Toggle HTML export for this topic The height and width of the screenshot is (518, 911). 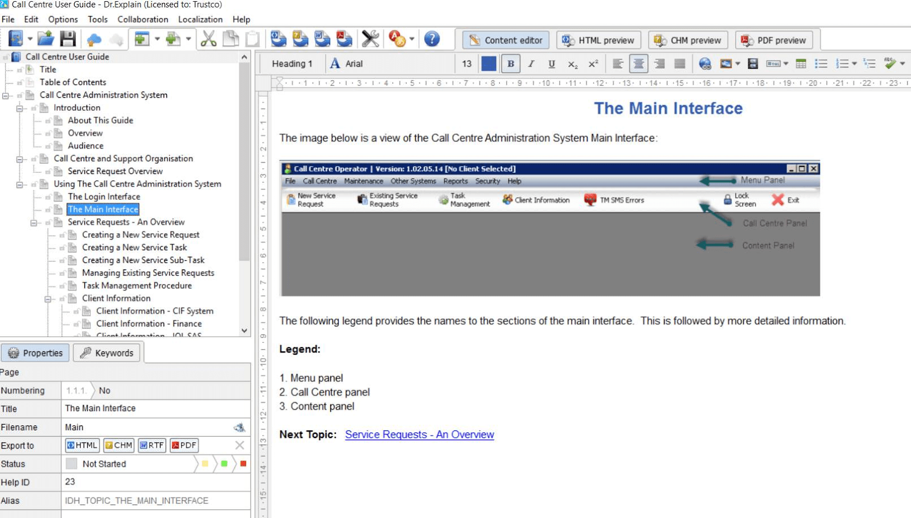coord(83,445)
